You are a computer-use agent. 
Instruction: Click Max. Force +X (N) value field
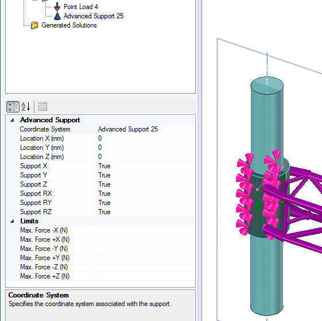point(145,239)
